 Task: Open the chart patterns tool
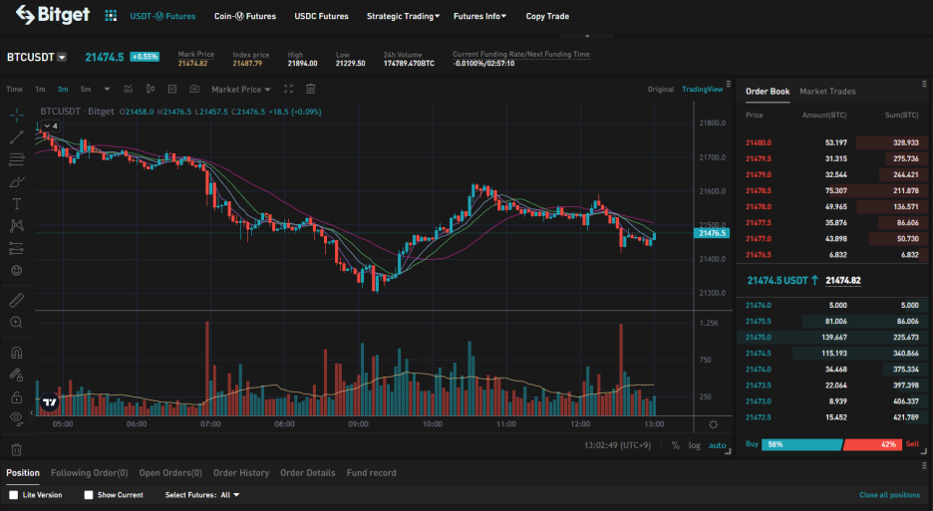coord(17,225)
